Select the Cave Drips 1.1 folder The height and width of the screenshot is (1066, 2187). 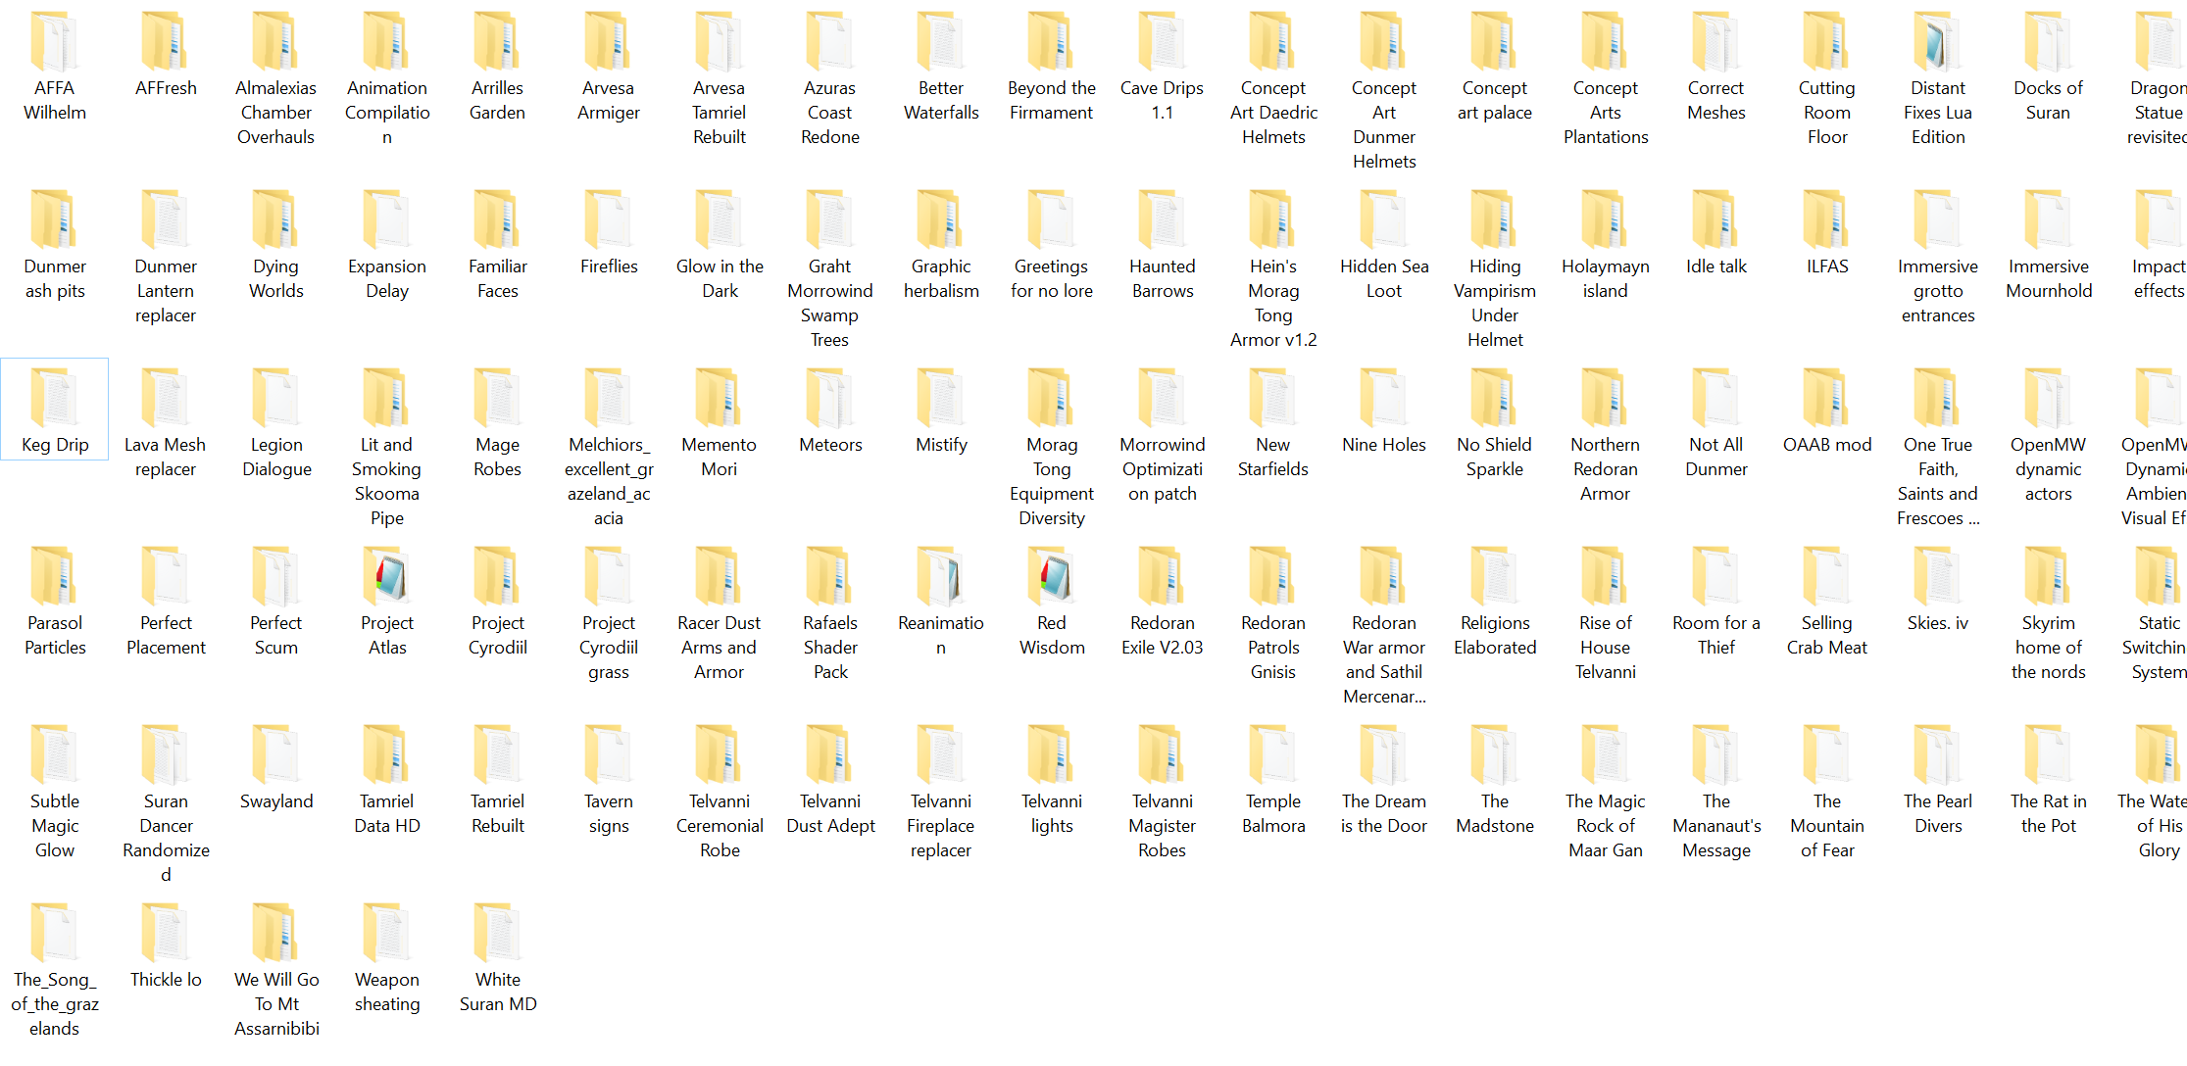click(x=1162, y=43)
